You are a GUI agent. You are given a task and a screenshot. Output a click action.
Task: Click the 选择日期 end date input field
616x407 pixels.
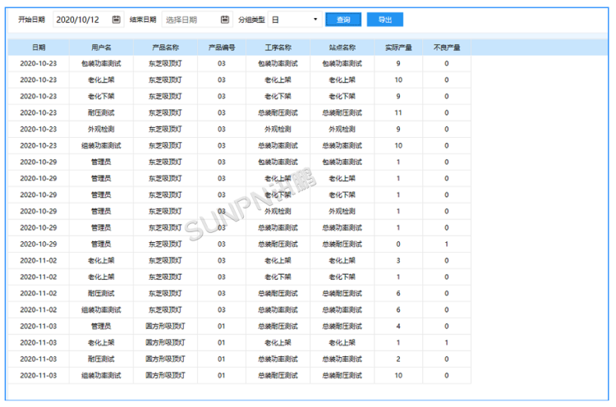[x=191, y=19]
